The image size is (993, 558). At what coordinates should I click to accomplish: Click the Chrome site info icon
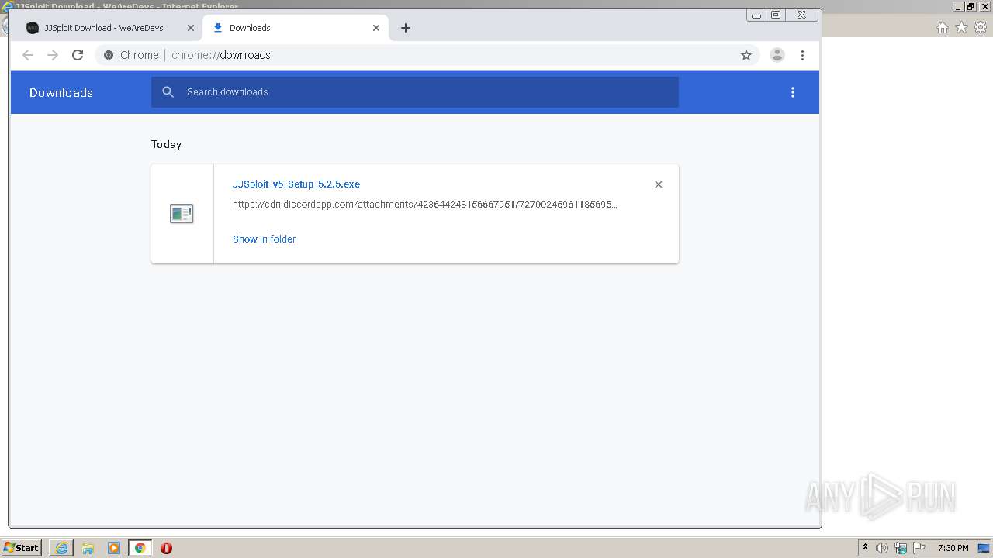[x=109, y=55]
